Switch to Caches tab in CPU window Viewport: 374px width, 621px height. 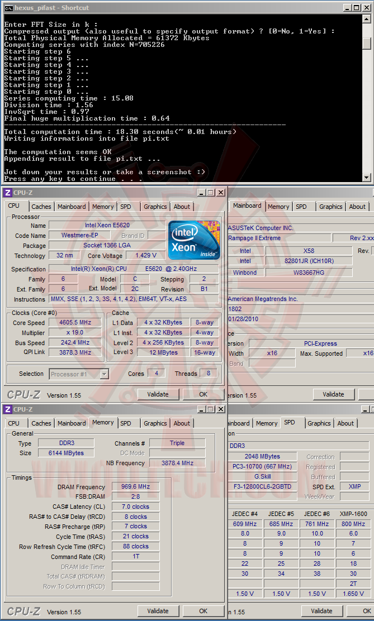[x=41, y=206]
